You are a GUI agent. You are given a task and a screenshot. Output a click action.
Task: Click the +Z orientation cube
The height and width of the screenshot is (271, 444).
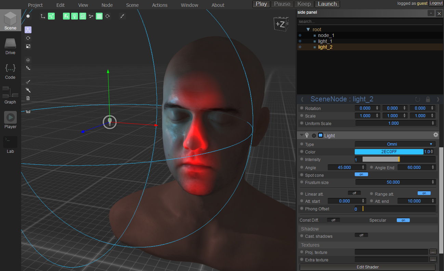(280, 24)
